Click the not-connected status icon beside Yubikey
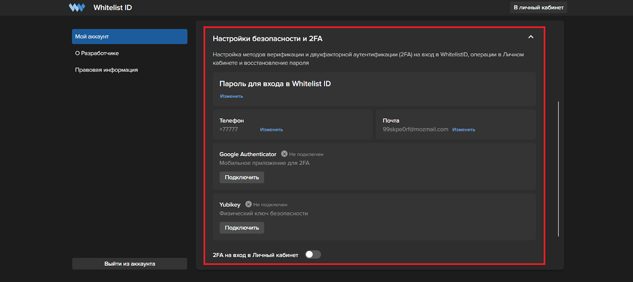The width and height of the screenshot is (633, 282). [x=248, y=204]
